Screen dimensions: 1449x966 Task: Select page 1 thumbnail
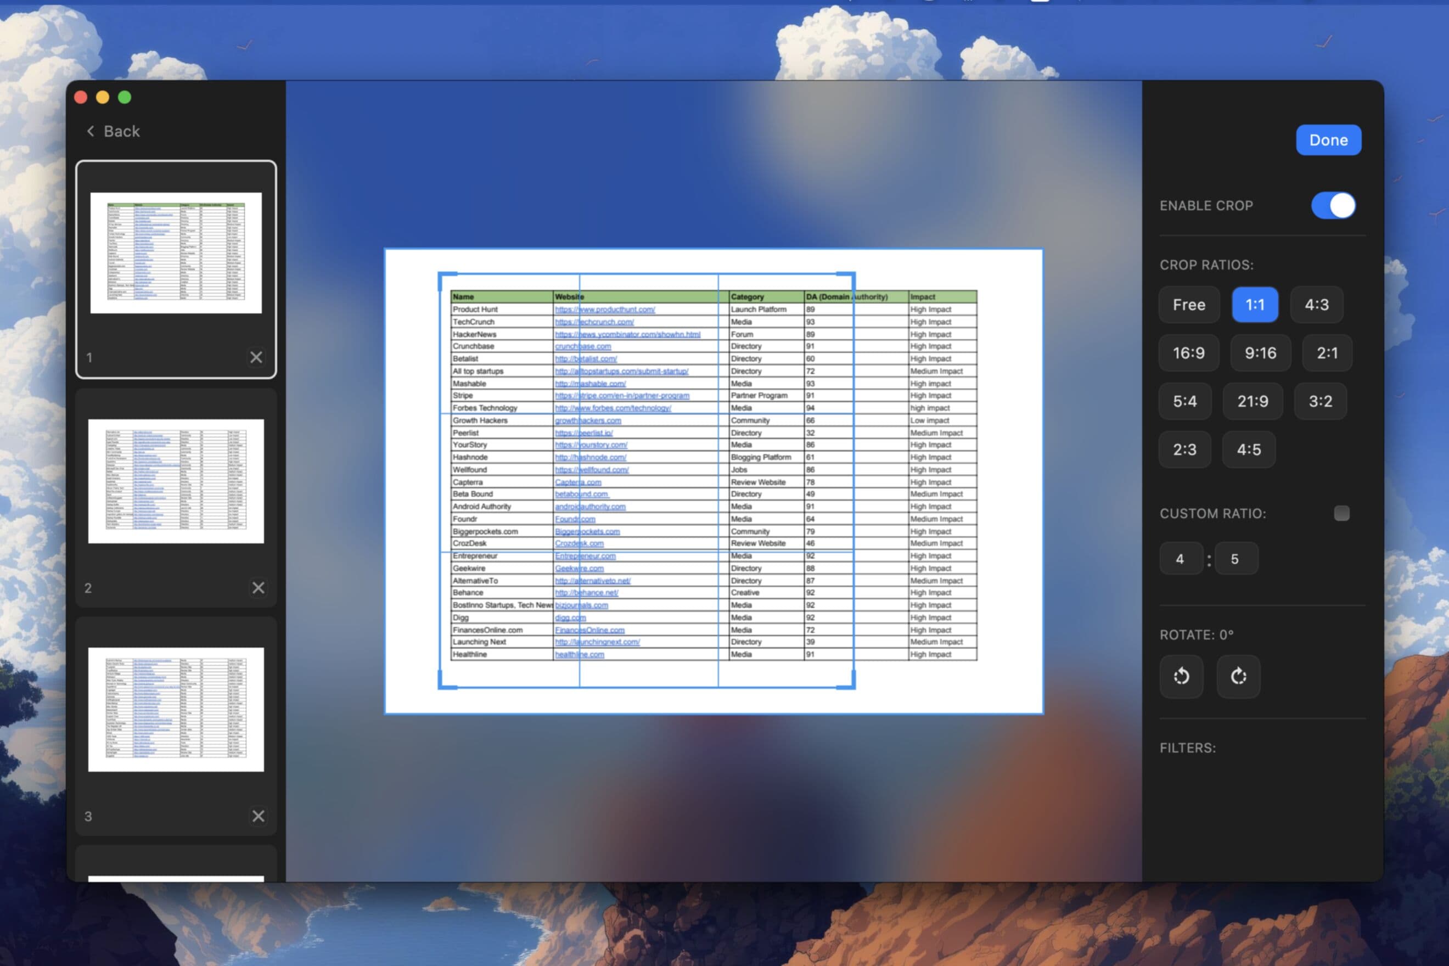176,253
